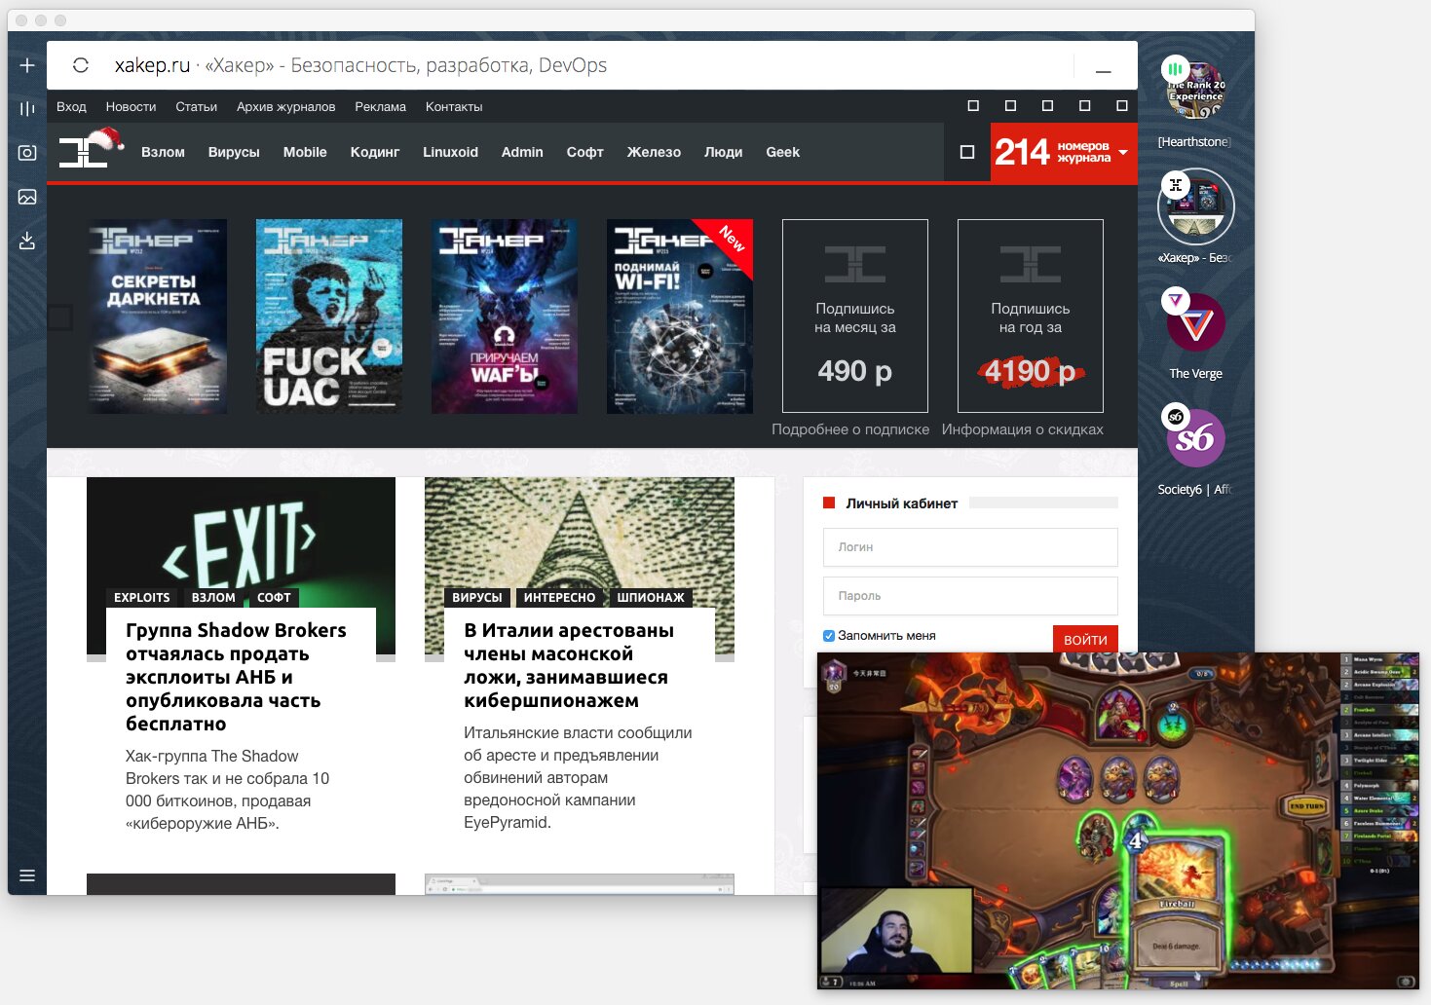
Task: Switch to the Hearthstone tab bubble
Action: pyautogui.click(x=1196, y=90)
